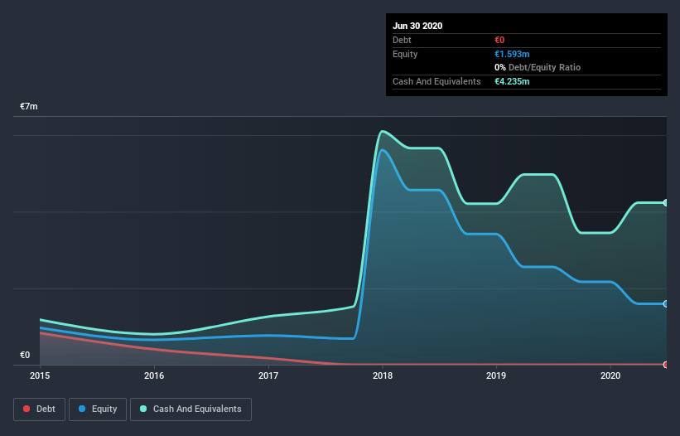The width and height of the screenshot is (680, 436).
Task: Click the €0 y-axis label
Action: (x=25, y=355)
